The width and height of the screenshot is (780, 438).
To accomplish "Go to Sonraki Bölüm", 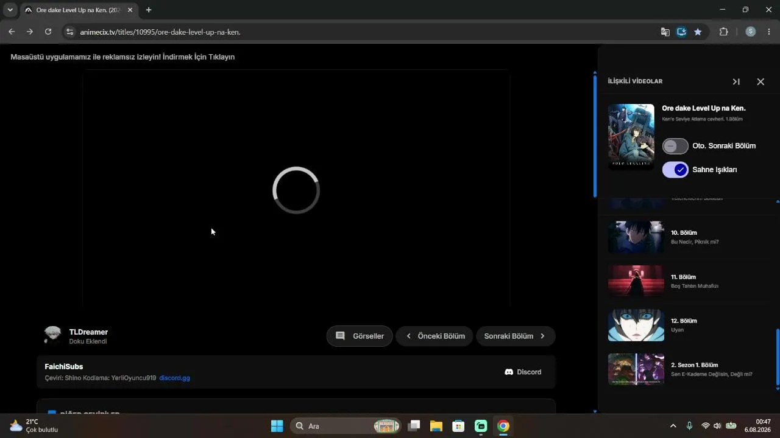I will click(516, 336).
